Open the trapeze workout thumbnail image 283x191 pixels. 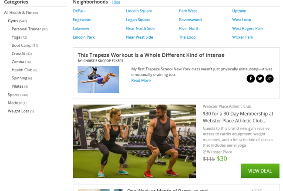(x=98, y=79)
